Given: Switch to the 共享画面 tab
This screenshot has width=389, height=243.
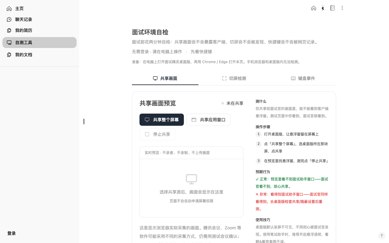Looking at the screenshot, I should point(165,78).
